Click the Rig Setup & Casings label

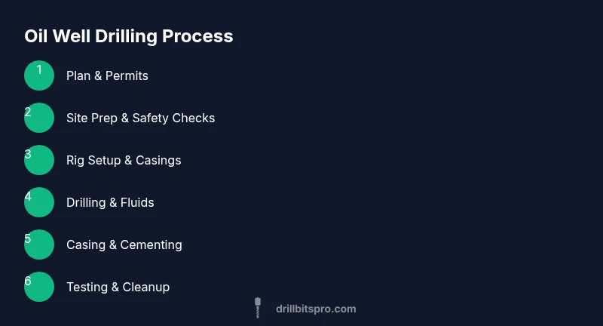pos(124,160)
